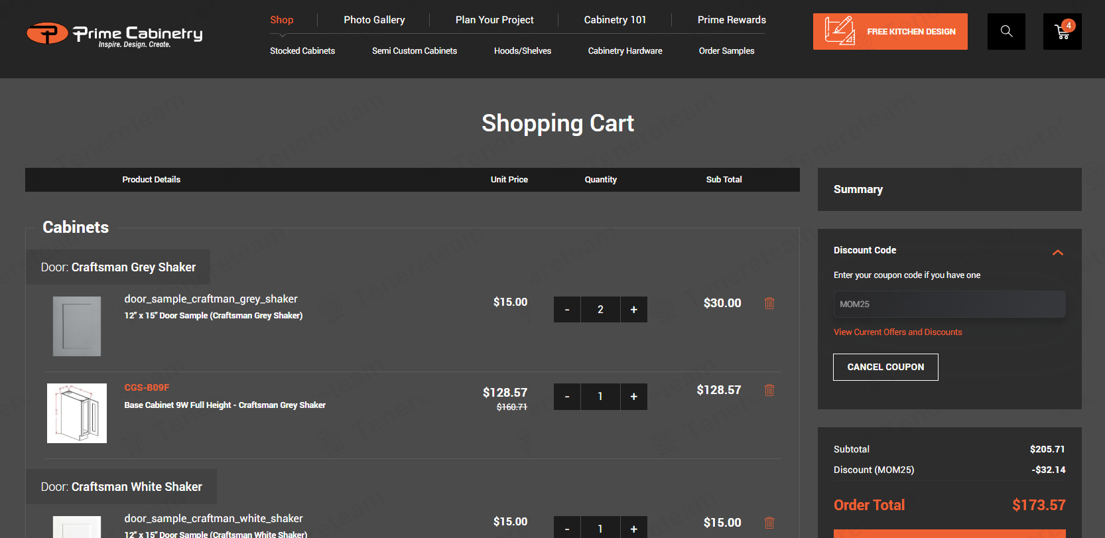Go to Order Samples
This screenshot has height=538, width=1105.
click(x=727, y=51)
